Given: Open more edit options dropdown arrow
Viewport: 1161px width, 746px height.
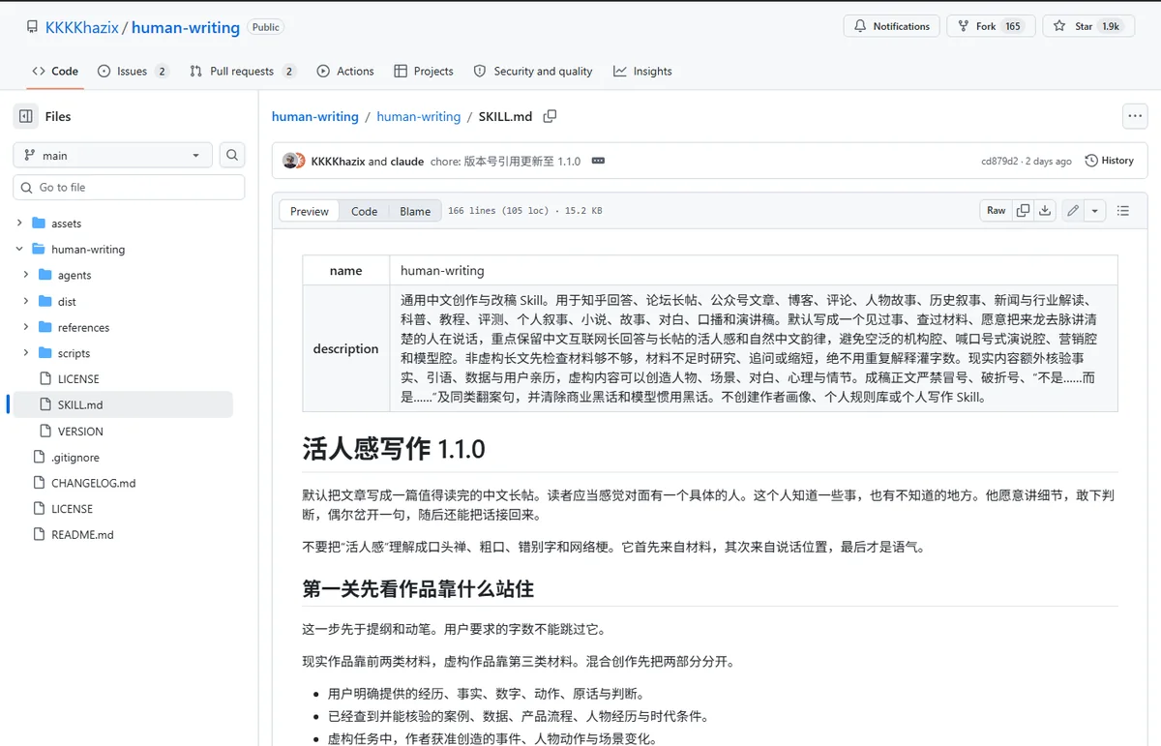Looking at the screenshot, I should point(1095,210).
